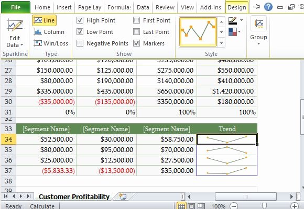Uncheck the Low Point checkbox

pyautogui.click(x=80, y=32)
